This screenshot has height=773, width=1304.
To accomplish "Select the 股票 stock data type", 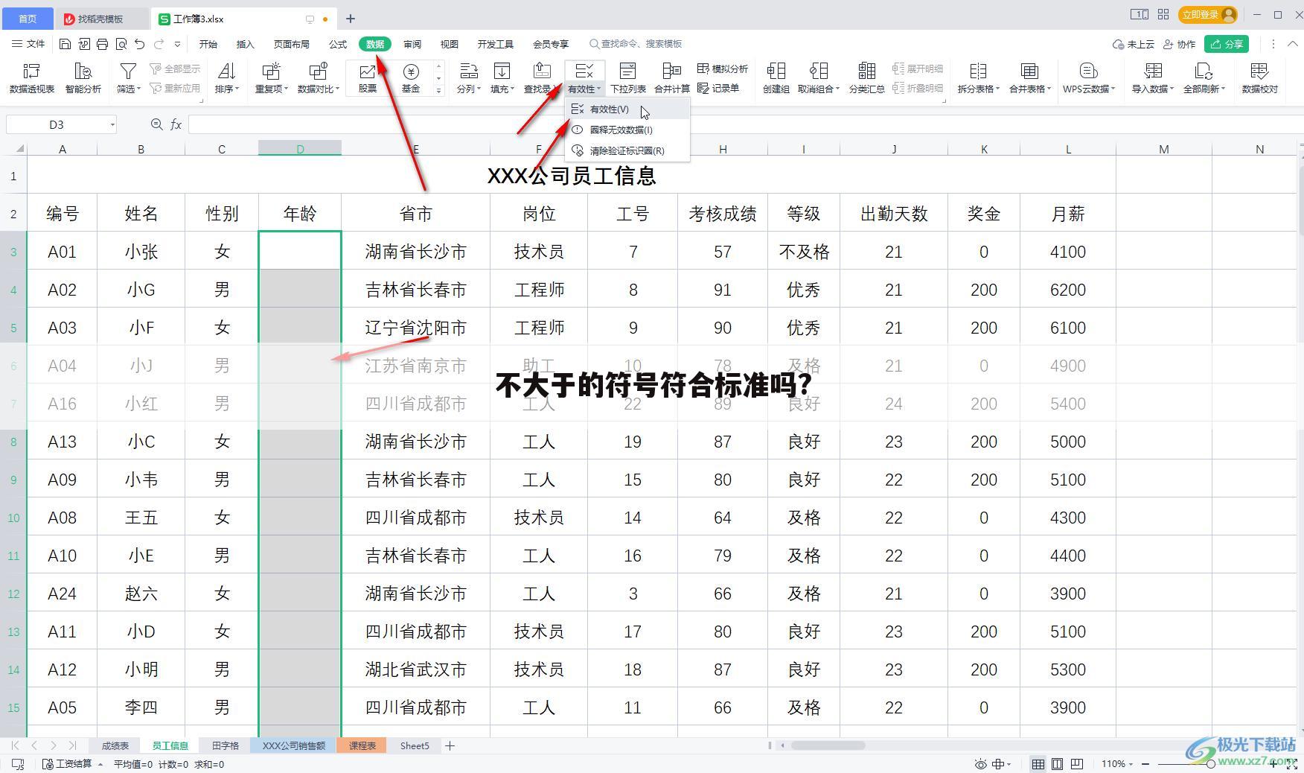I will (x=368, y=78).
